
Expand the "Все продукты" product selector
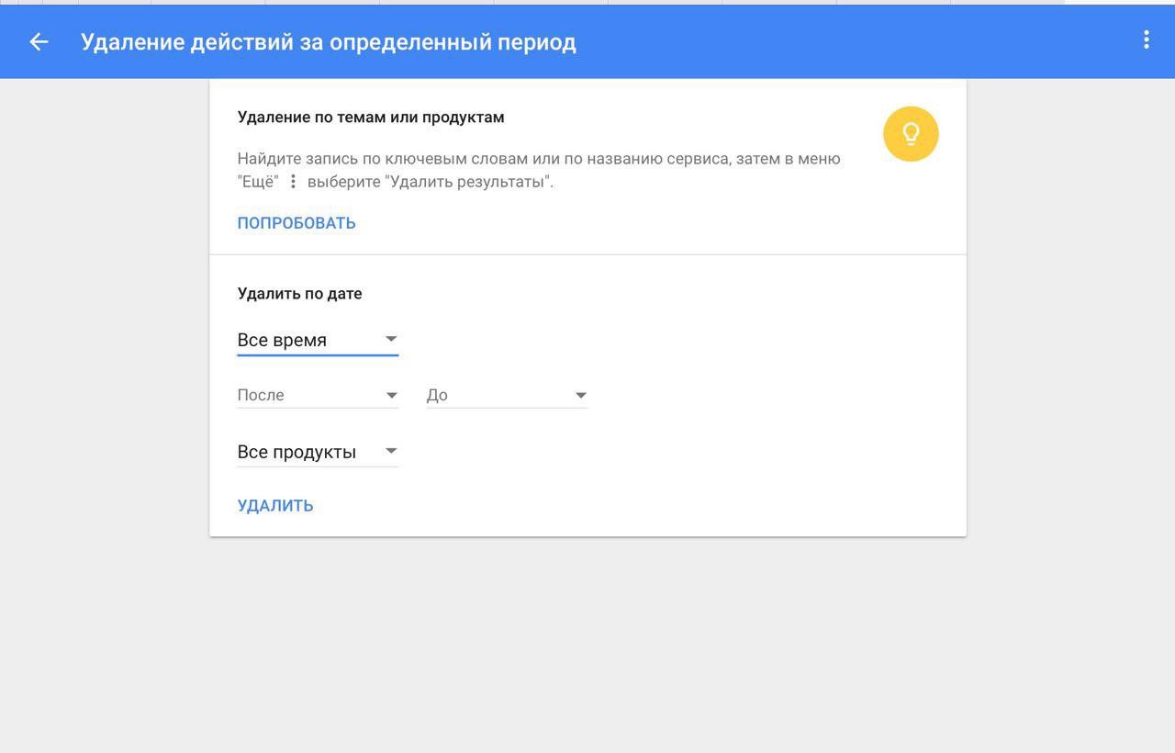(x=297, y=452)
